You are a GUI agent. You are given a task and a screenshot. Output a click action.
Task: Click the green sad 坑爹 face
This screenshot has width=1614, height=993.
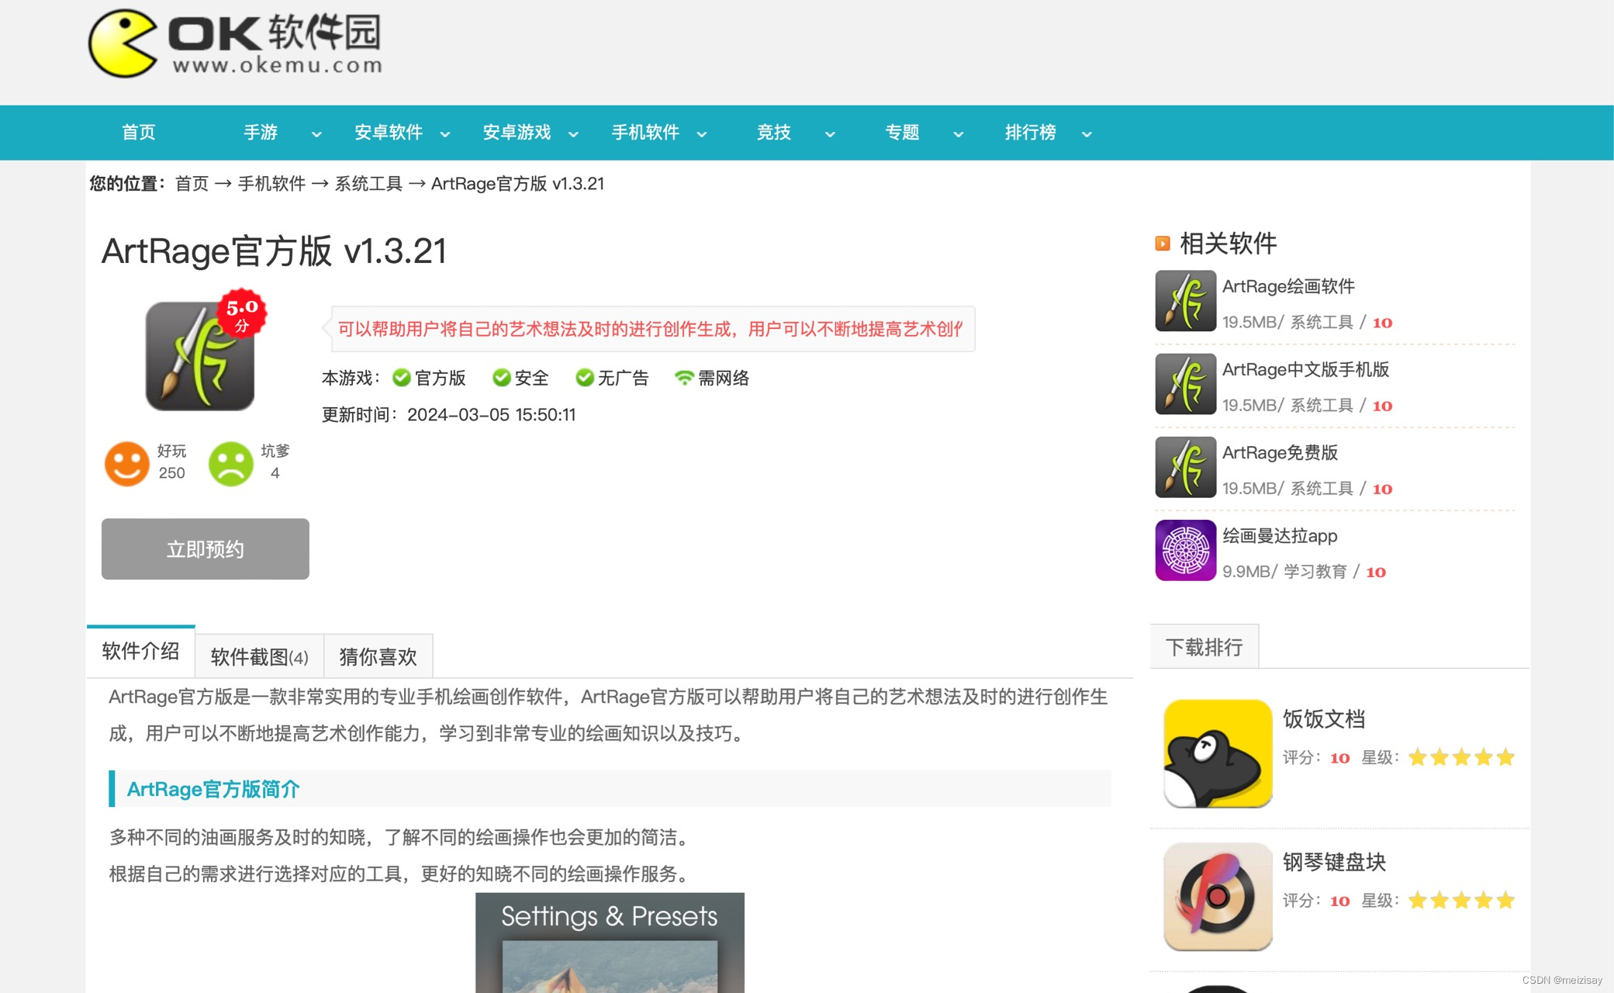pos(230,463)
